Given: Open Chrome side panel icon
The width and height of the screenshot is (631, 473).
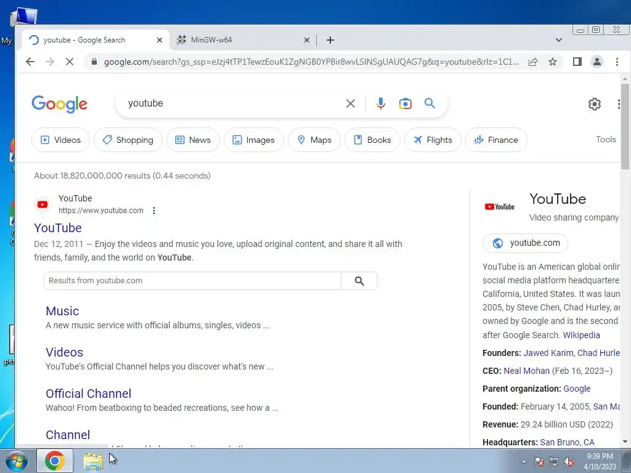Looking at the screenshot, I should 577,62.
